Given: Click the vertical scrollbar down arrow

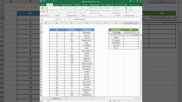Looking at the screenshot, I should (141, 96).
